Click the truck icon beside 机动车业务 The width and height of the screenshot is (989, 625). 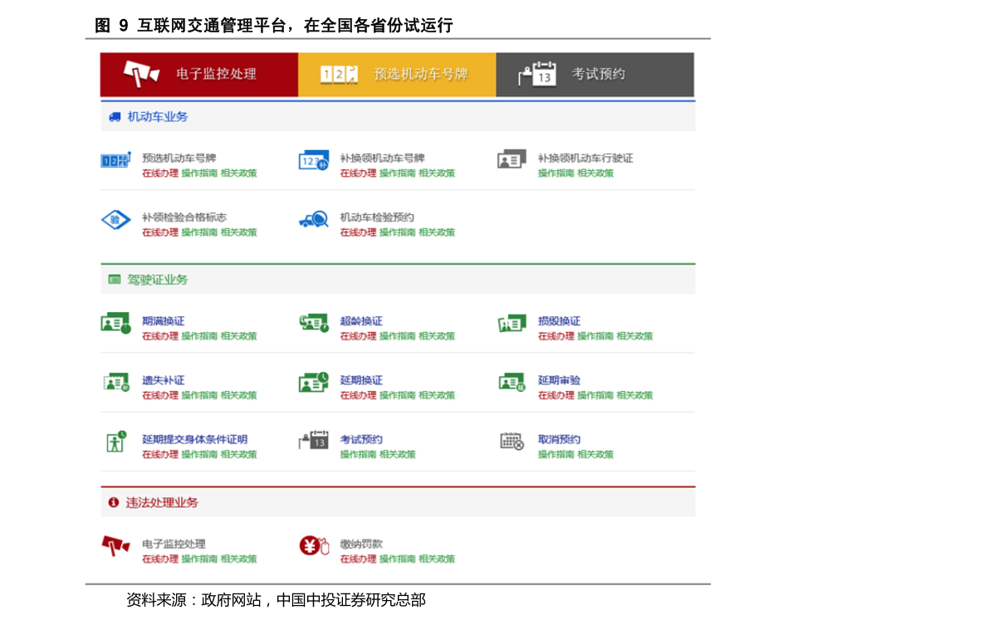click(x=115, y=117)
